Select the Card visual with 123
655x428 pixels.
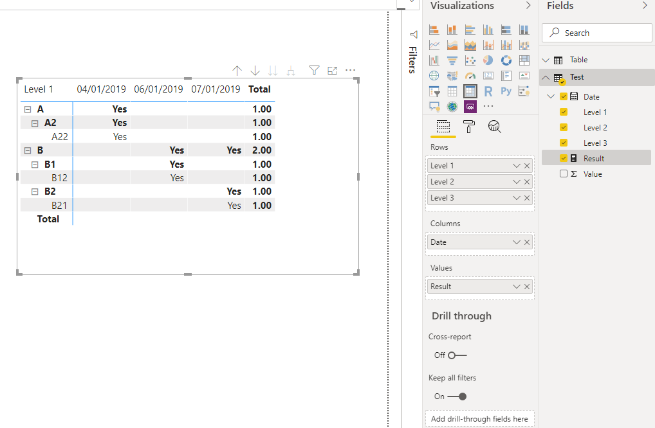tap(488, 75)
